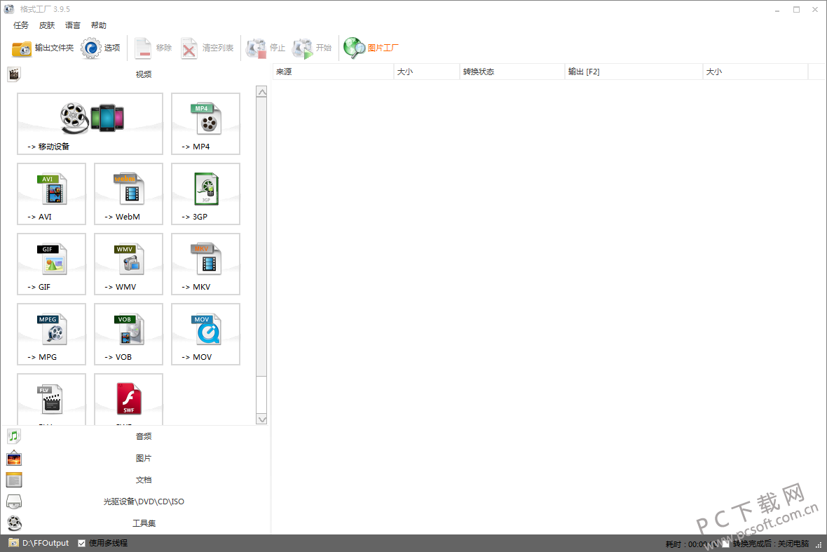Click the video category clapperboard icon
The width and height of the screenshot is (827, 552).
(14, 74)
